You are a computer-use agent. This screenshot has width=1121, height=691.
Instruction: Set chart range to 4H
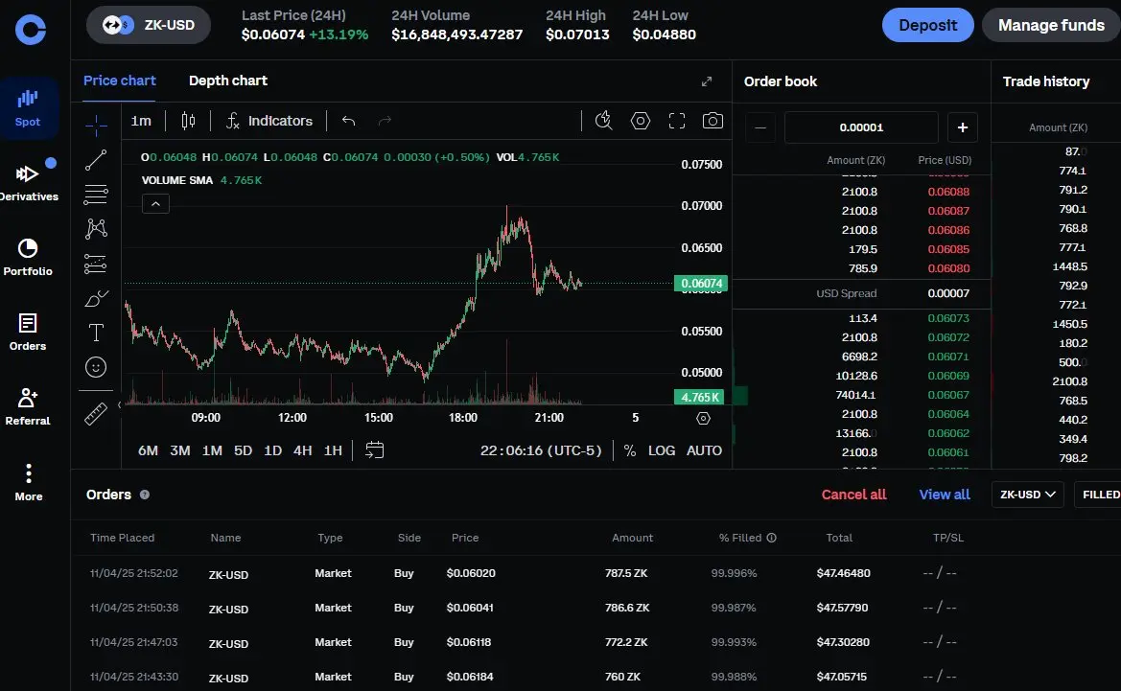point(302,450)
